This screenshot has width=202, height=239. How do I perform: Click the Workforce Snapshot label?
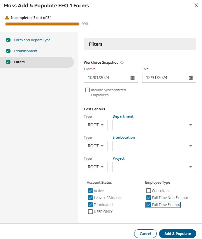pos(101,62)
